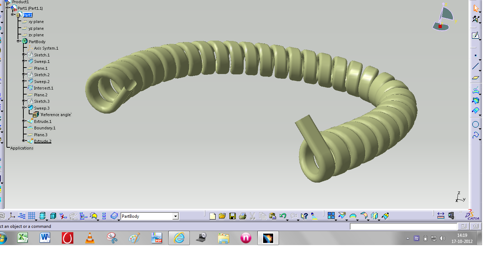Open the PartBody tool selector dropdown
Screen dimensions: 491x276
click(x=175, y=216)
